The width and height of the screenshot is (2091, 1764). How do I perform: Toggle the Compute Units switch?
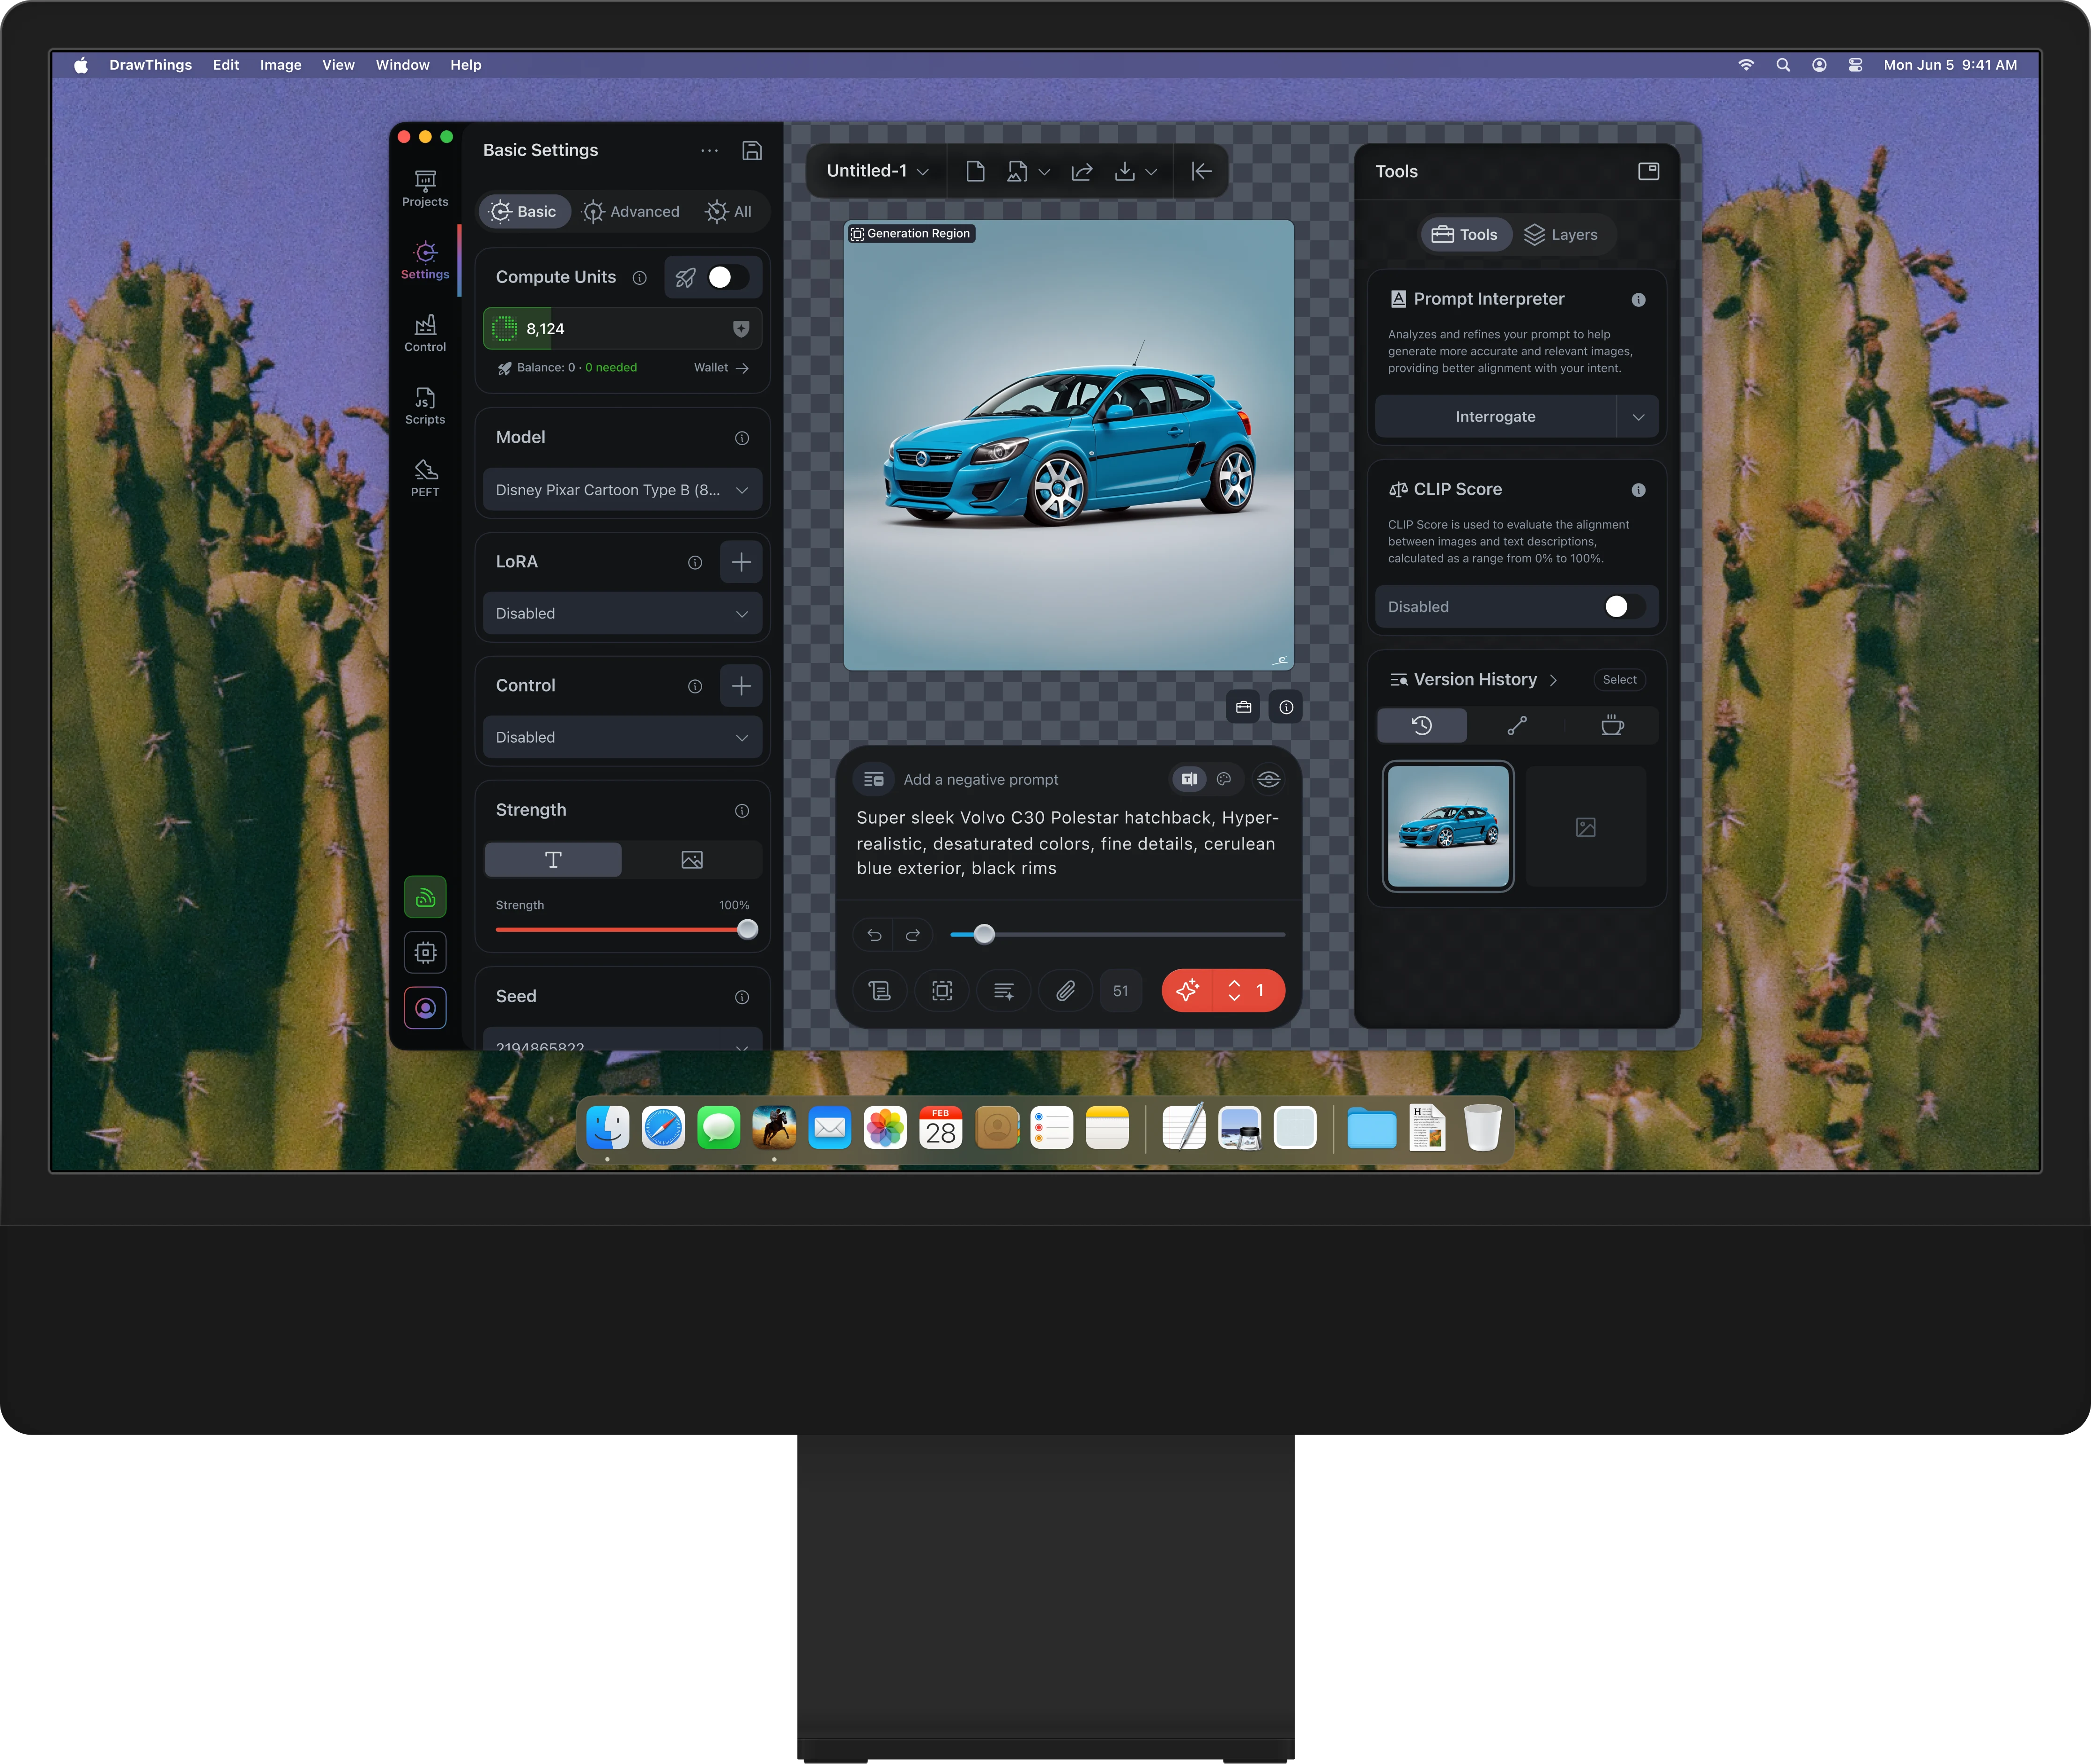point(727,277)
